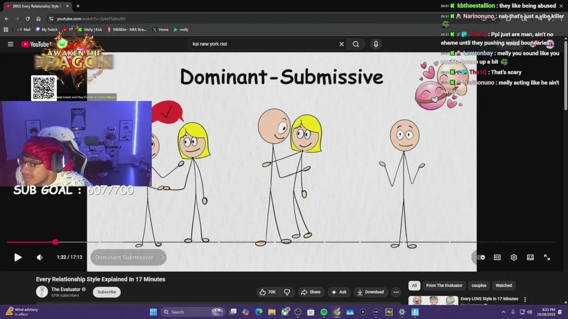The height and width of the screenshot is (319, 568).
Task: Close the Every Relationship Style tab
Action: point(67,6)
